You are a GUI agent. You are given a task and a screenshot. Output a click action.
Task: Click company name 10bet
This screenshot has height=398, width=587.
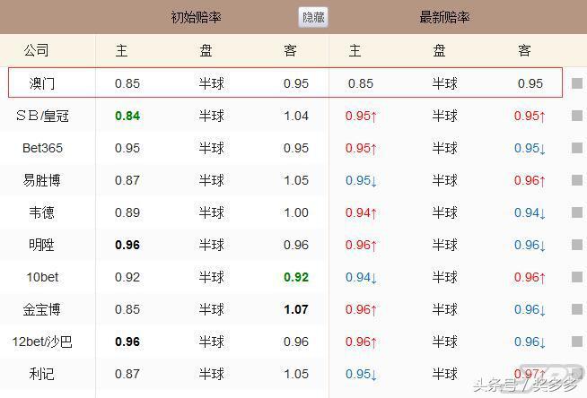pos(42,277)
